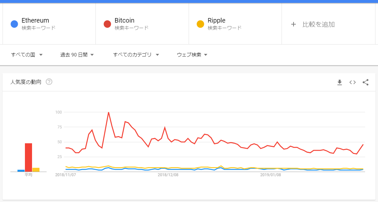Click 比較を追加 to add a term

point(318,24)
